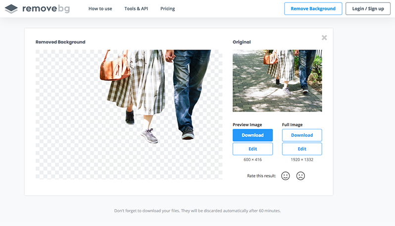The height and width of the screenshot is (226, 395).
Task: Open Tools & API menu item
Action: point(136,8)
